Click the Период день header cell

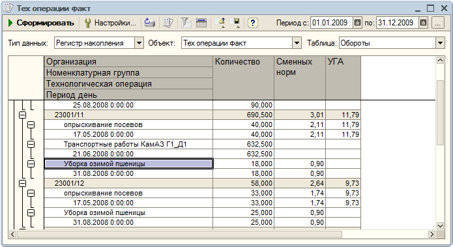pos(128,94)
